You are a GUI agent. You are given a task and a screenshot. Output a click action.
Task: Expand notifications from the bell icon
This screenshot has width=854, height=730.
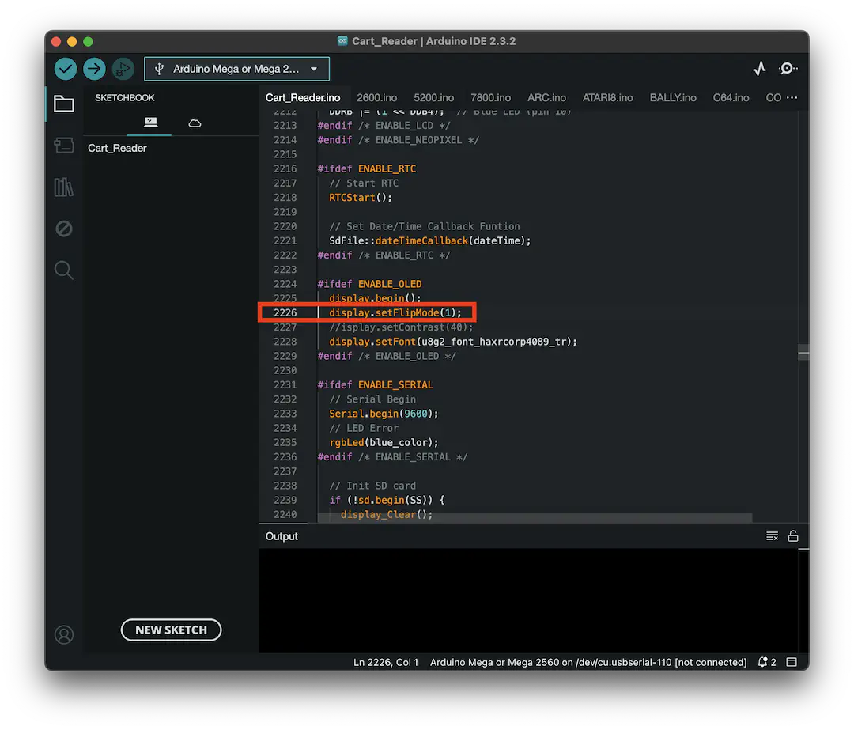[x=761, y=662]
